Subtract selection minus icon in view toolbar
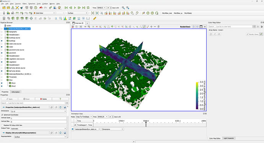This screenshot has width=264, height=143. [97, 27]
